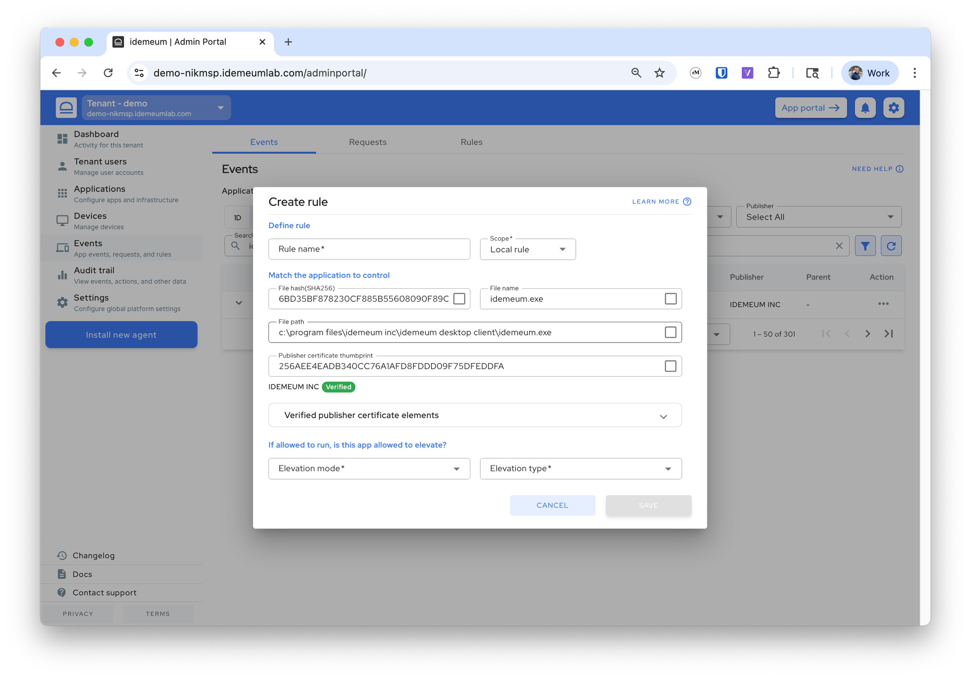The height and width of the screenshot is (679, 971).
Task: Open Audit trail in sidebar
Action: click(121, 275)
